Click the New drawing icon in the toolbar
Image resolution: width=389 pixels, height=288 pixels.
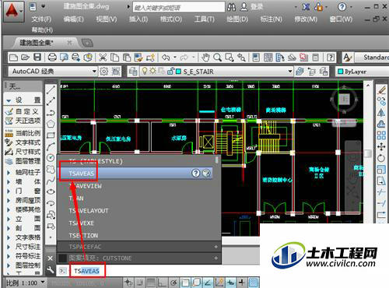pyautogui.click(x=13, y=58)
